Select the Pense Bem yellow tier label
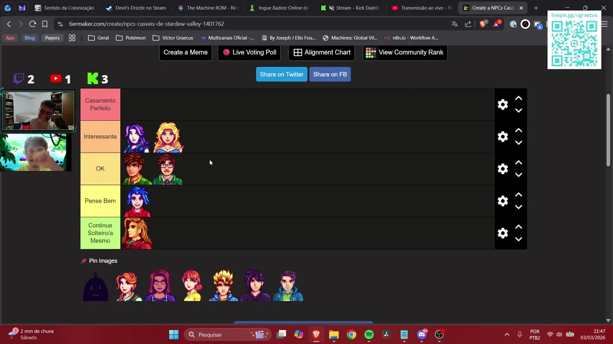The height and width of the screenshot is (344, 613). pyautogui.click(x=100, y=201)
